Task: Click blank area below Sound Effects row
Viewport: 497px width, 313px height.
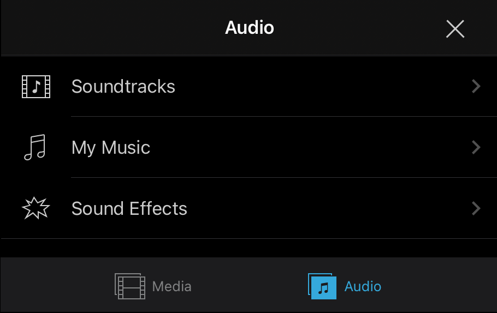Action: (248, 248)
